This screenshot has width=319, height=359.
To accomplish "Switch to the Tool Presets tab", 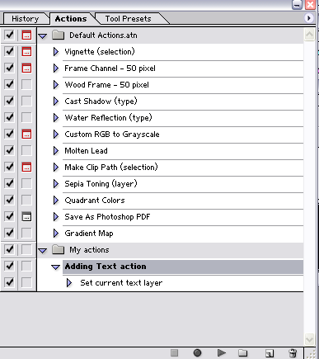I will [x=128, y=19].
